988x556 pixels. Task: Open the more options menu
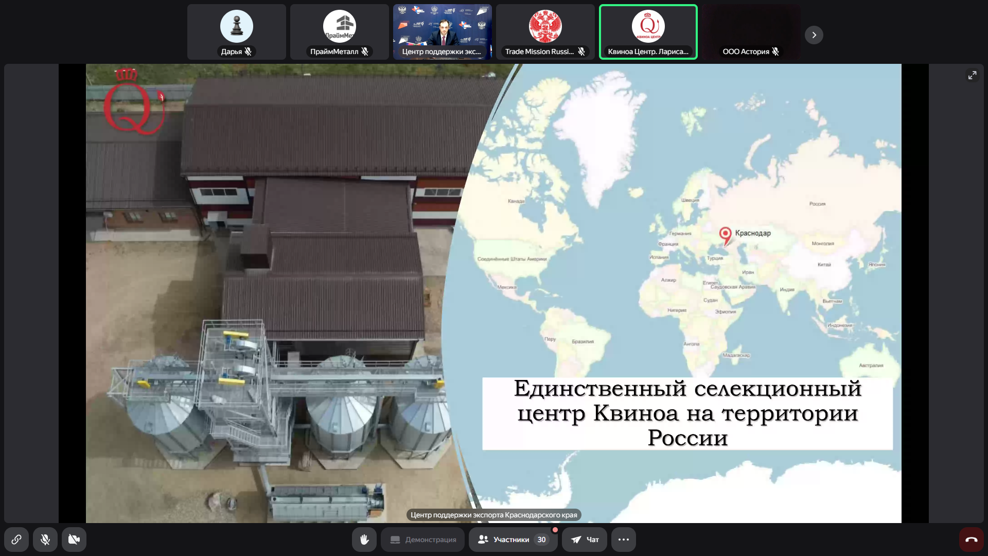click(x=624, y=540)
